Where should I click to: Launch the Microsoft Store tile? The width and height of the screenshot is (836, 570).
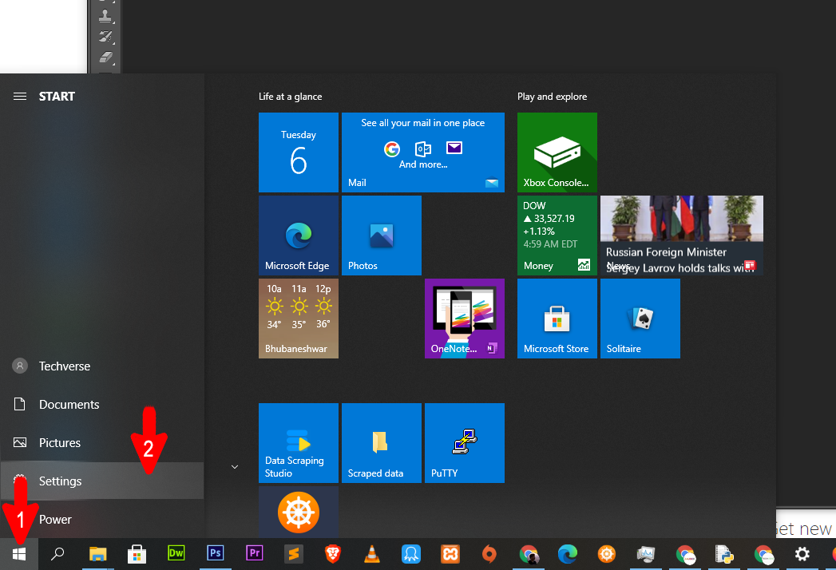tap(557, 319)
